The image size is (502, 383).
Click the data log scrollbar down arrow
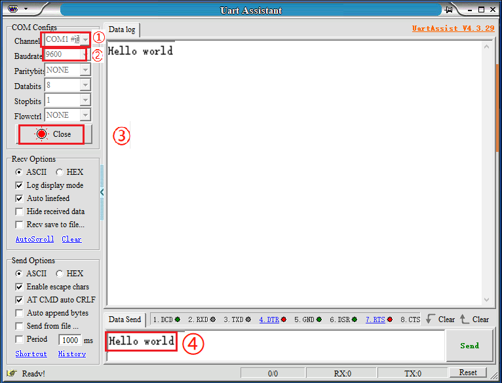(487, 300)
